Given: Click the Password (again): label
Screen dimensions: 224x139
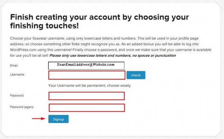Looking at the screenshot, I should [x=22, y=107].
